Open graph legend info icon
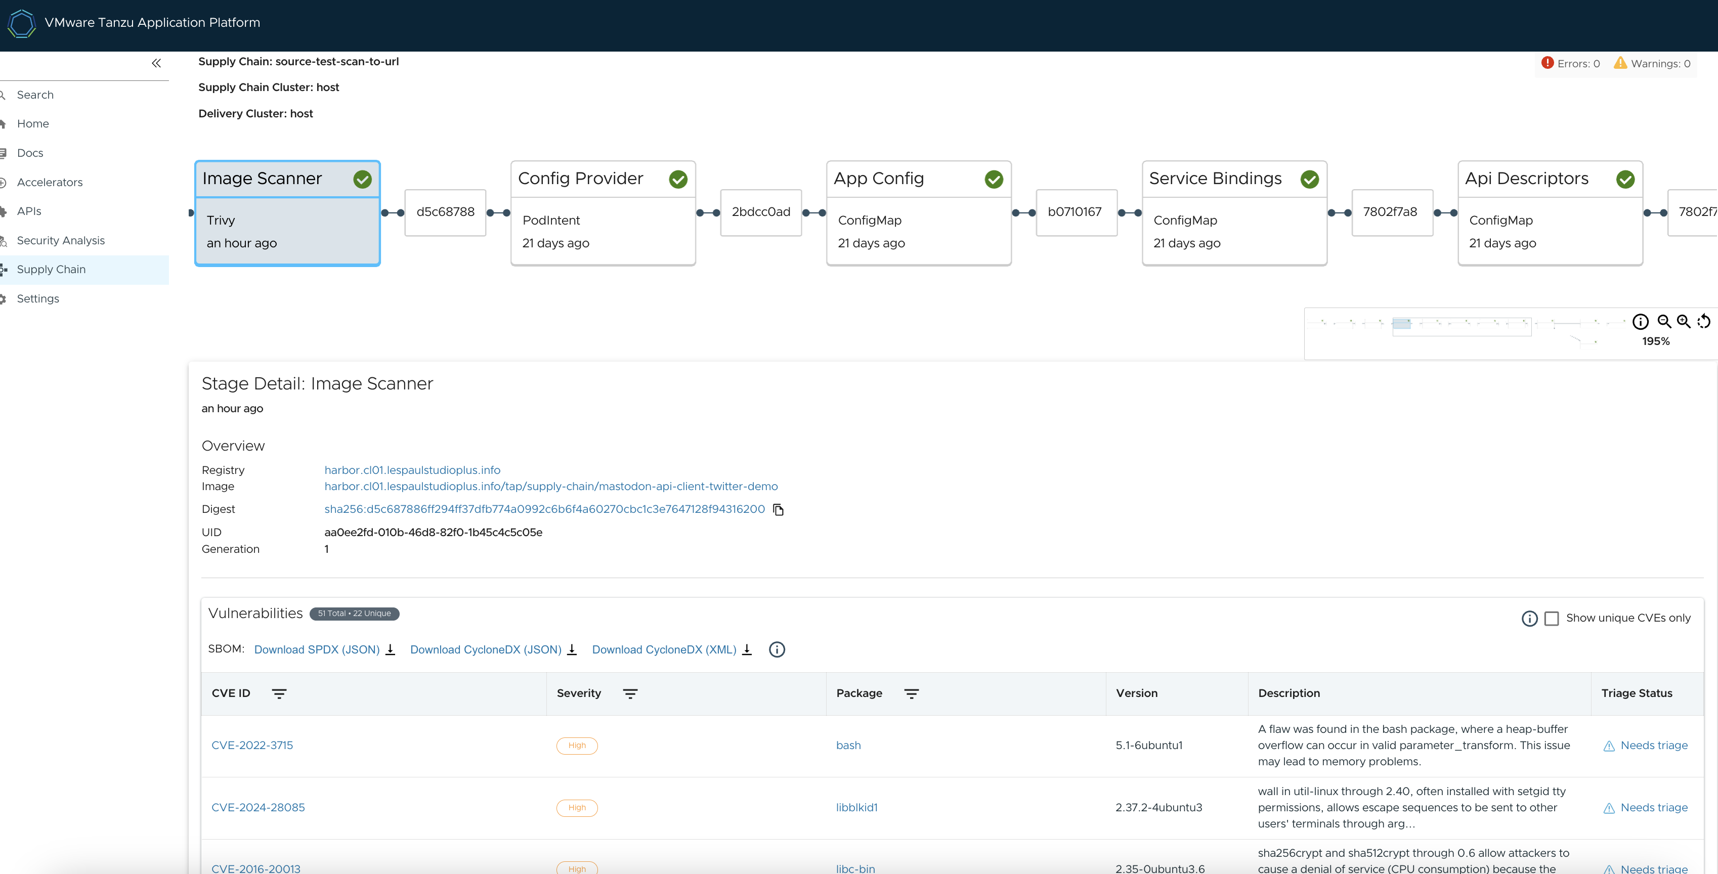 coord(1640,322)
